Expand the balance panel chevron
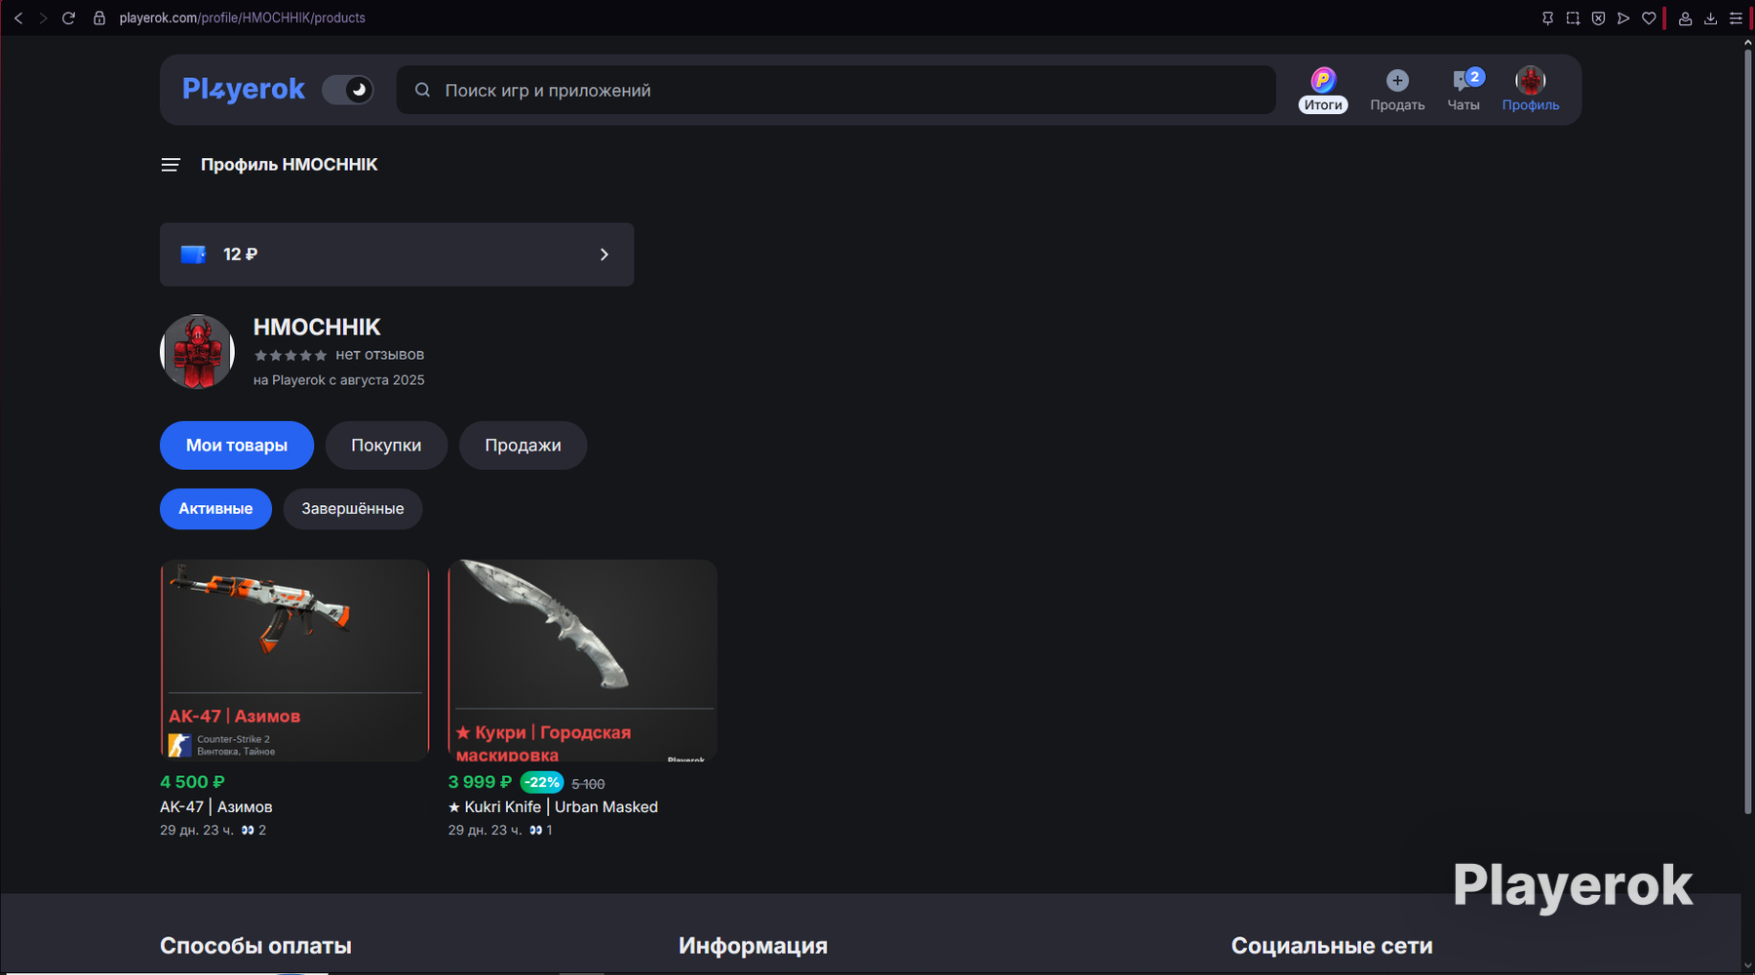 [x=604, y=254]
